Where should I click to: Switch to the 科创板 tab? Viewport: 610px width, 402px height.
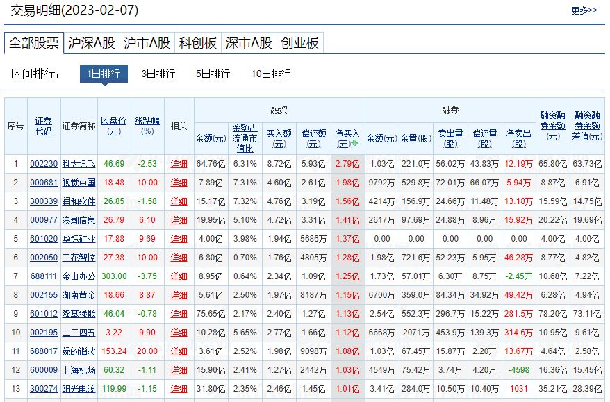(x=197, y=43)
